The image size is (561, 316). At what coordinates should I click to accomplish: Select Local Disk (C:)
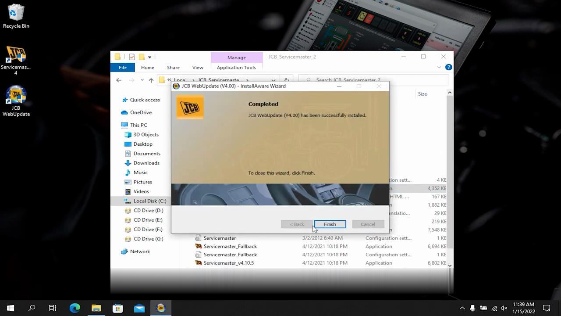pyautogui.click(x=145, y=201)
